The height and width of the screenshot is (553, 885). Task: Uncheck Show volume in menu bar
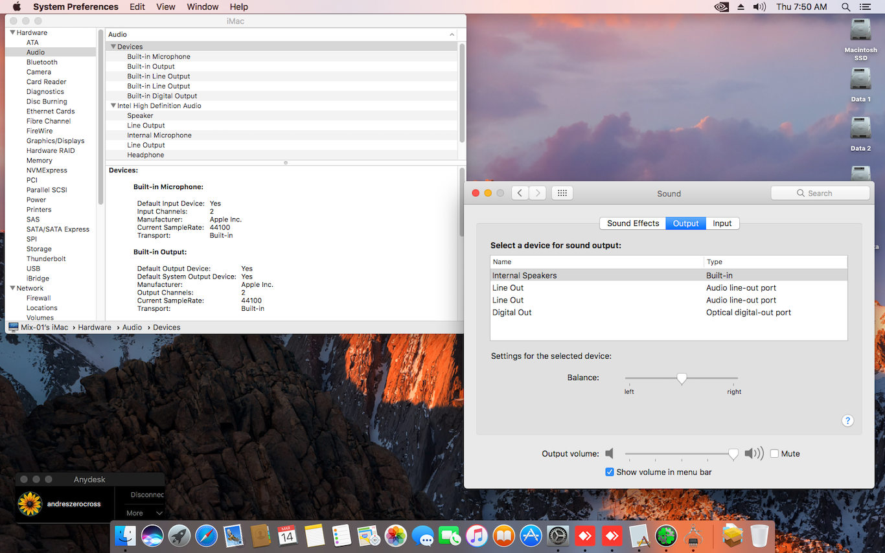[x=609, y=472]
